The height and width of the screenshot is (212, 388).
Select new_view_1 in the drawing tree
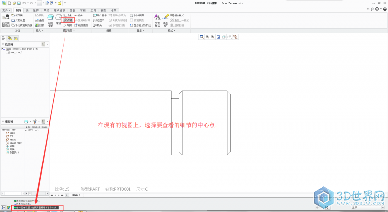click(x=15, y=52)
